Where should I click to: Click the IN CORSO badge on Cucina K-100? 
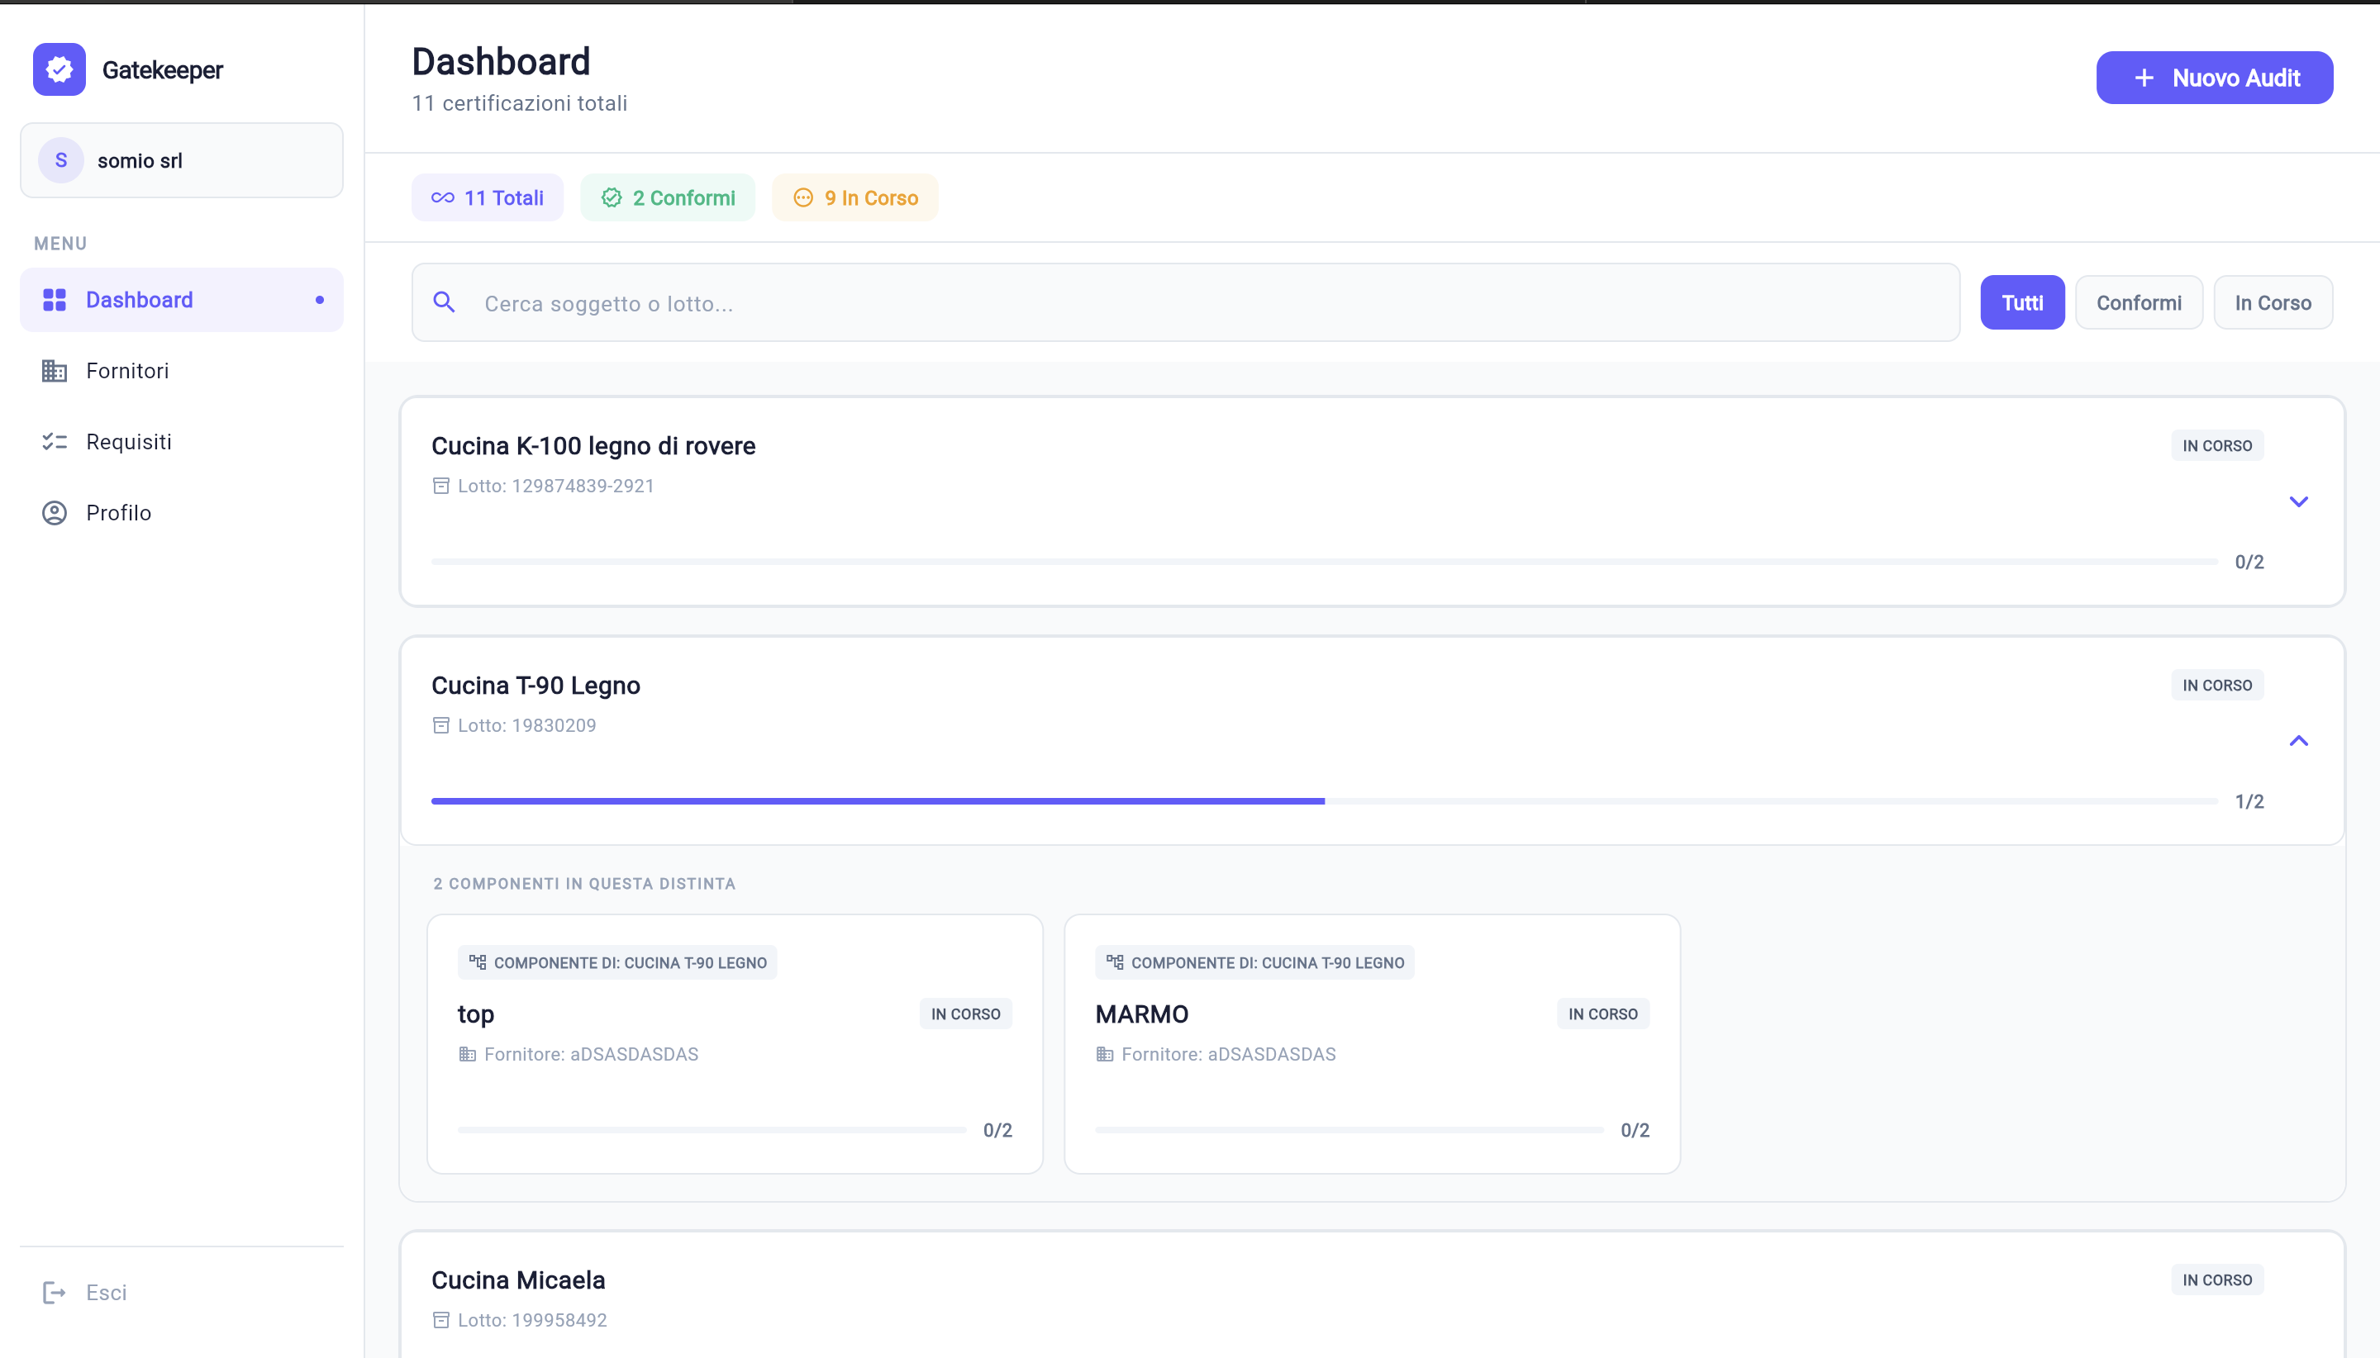pos(2216,446)
